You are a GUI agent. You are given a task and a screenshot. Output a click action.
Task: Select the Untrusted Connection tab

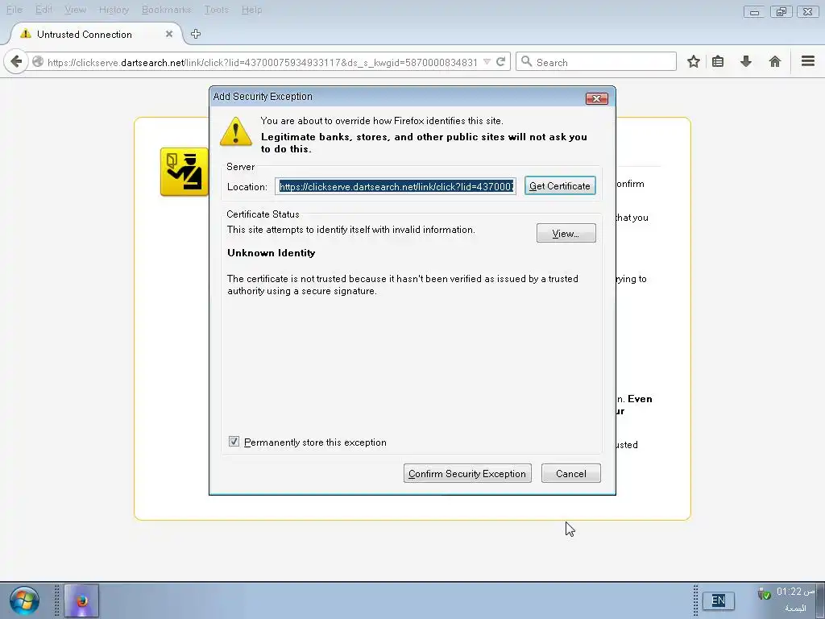click(x=96, y=34)
